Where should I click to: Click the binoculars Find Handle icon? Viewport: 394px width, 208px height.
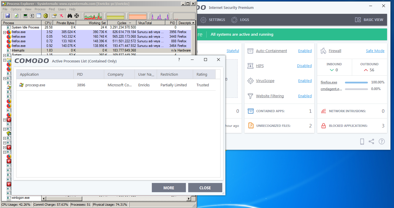[x=70, y=16]
